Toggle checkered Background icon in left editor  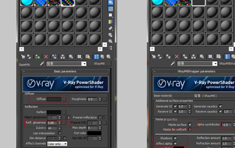tap(110, 9)
